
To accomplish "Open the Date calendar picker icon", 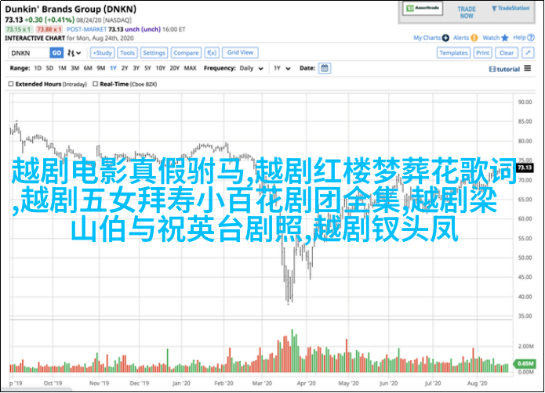I will coord(325,68).
